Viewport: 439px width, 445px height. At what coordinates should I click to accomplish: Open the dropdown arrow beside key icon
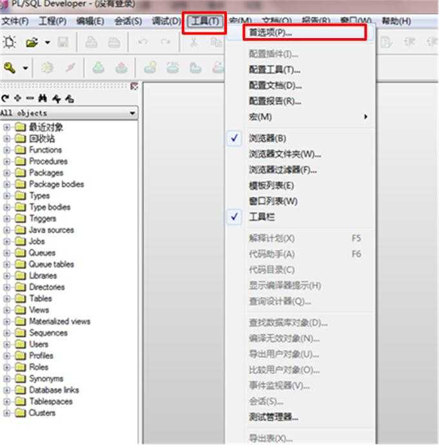pos(26,68)
